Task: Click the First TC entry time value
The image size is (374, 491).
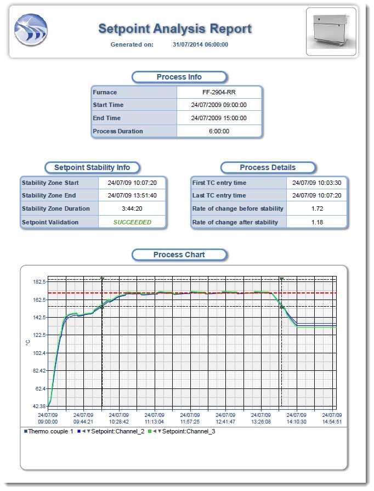Action: click(317, 183)
